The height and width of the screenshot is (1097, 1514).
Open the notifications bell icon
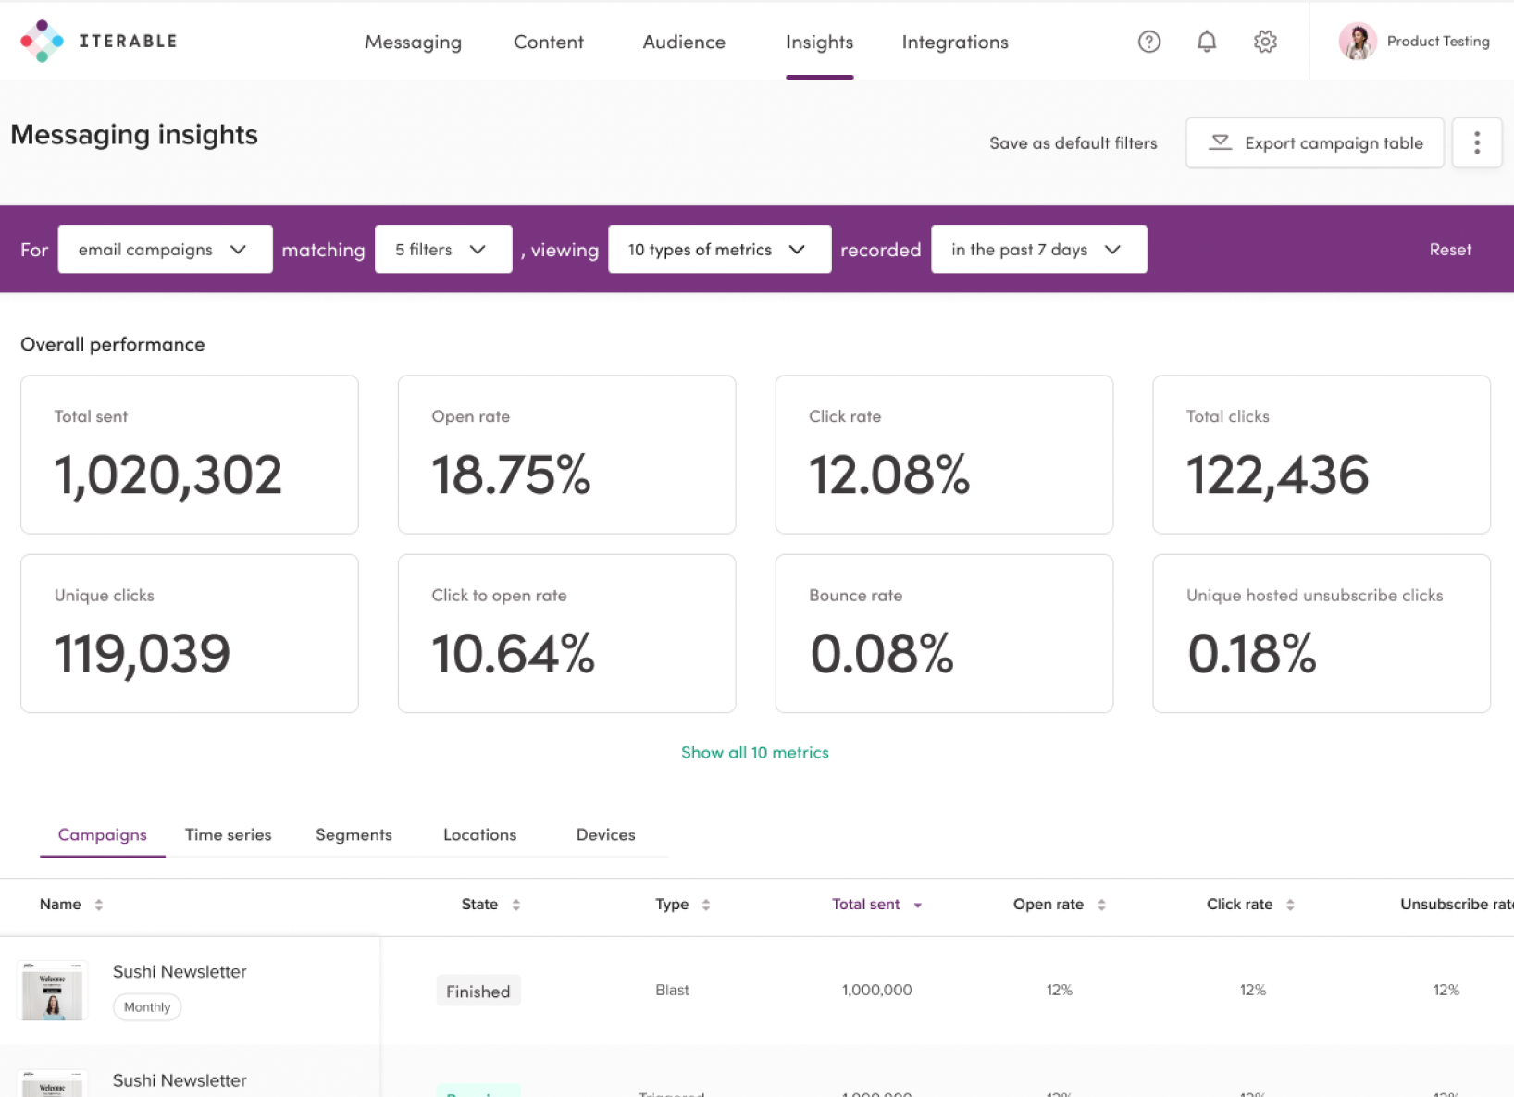1207,42
